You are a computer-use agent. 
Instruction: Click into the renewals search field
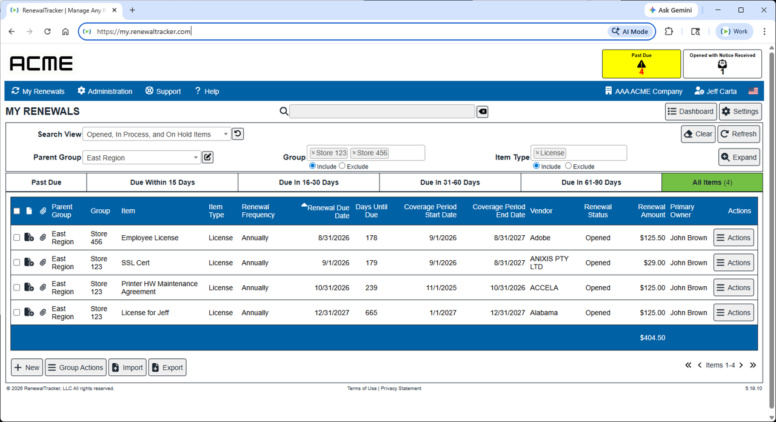382,112
